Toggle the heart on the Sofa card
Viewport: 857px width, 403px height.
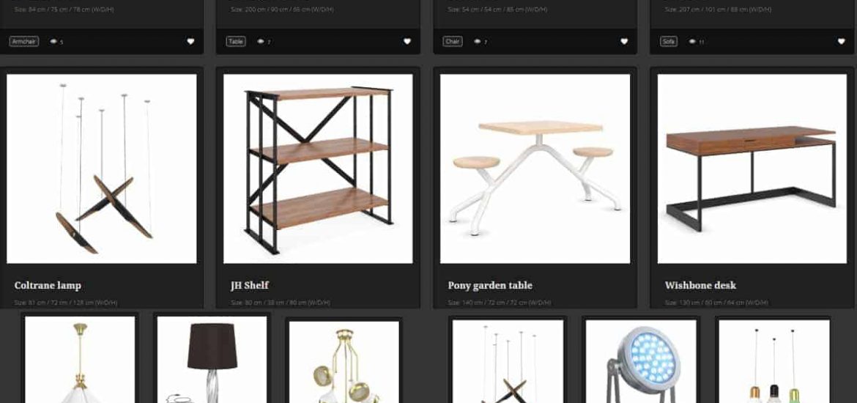(841, 42)
